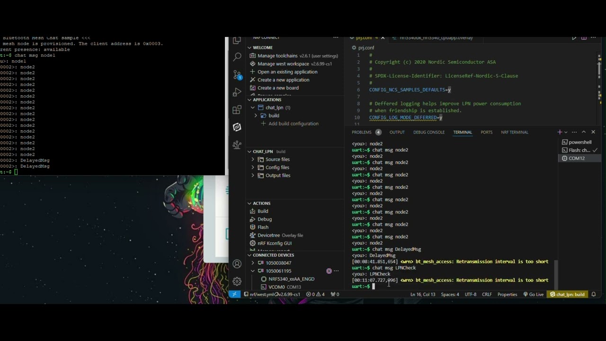Open the nRF Connect extension view
This screenshot has width=606, height=341.
coord(237,127)
